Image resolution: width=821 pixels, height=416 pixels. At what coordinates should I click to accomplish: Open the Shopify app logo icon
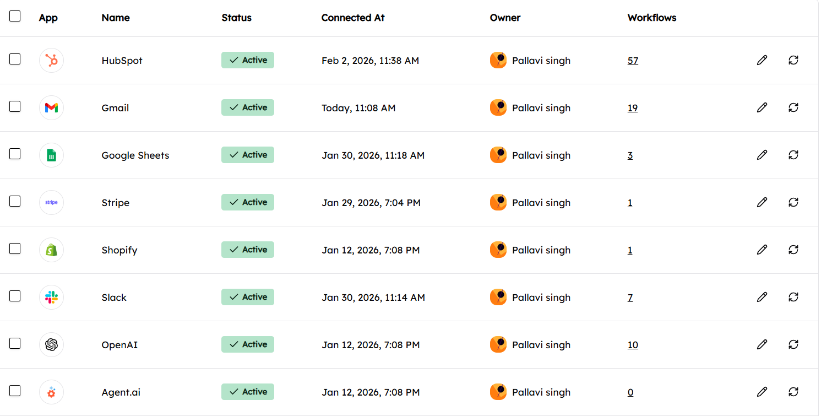(51, 250)
